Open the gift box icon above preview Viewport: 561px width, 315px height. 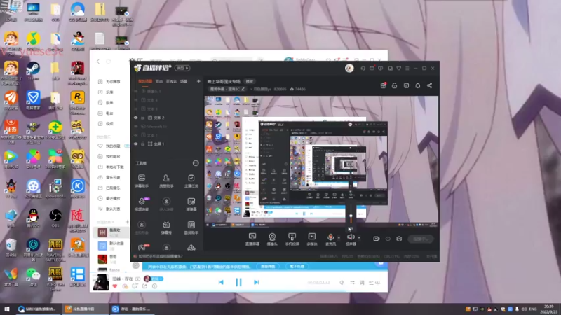coord(383,85)
